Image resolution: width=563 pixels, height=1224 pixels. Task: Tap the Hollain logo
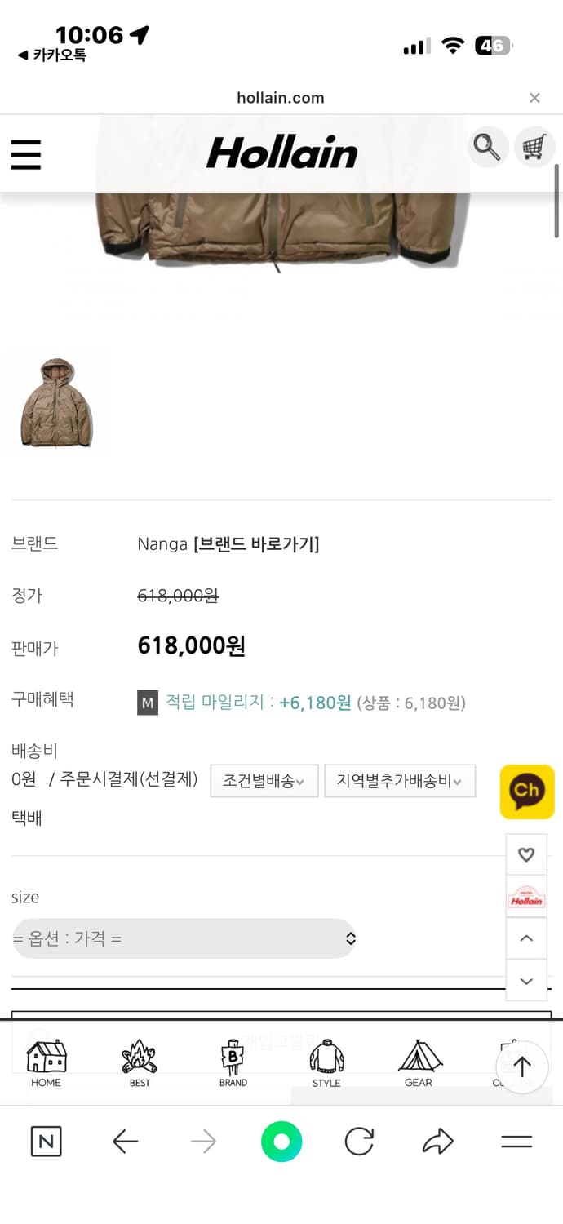click(x=281, y=152)
